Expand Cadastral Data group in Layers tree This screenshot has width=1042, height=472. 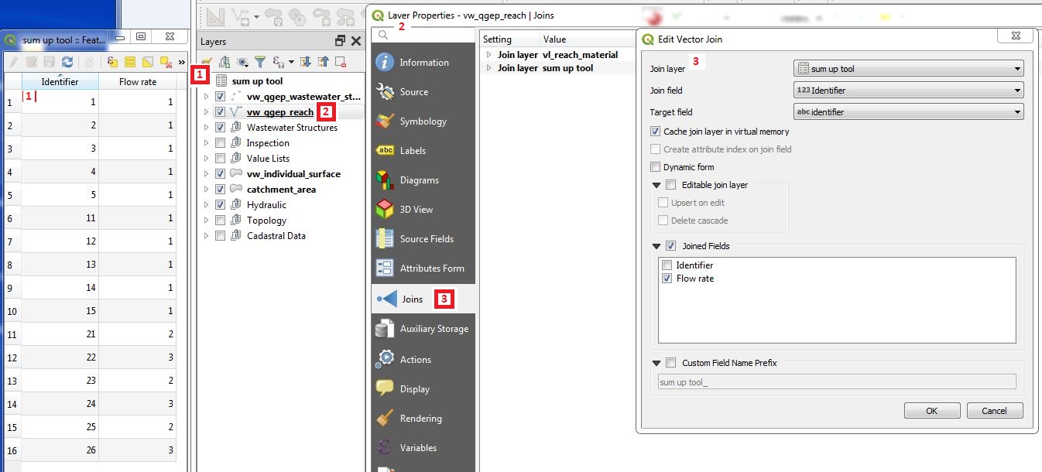click(206, 236)
